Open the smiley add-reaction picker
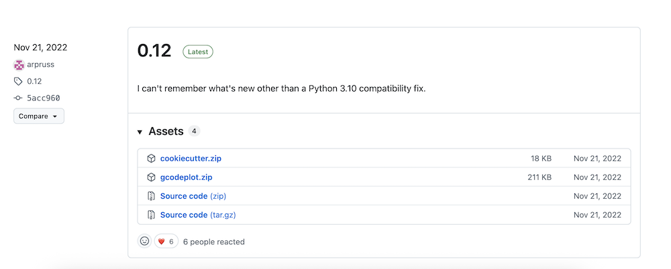Viewport: 671px width, 269px height. (x=144, y=242)
